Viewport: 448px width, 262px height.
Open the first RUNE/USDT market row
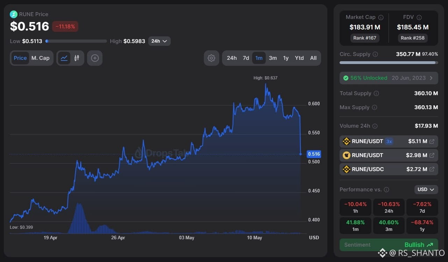389,142
